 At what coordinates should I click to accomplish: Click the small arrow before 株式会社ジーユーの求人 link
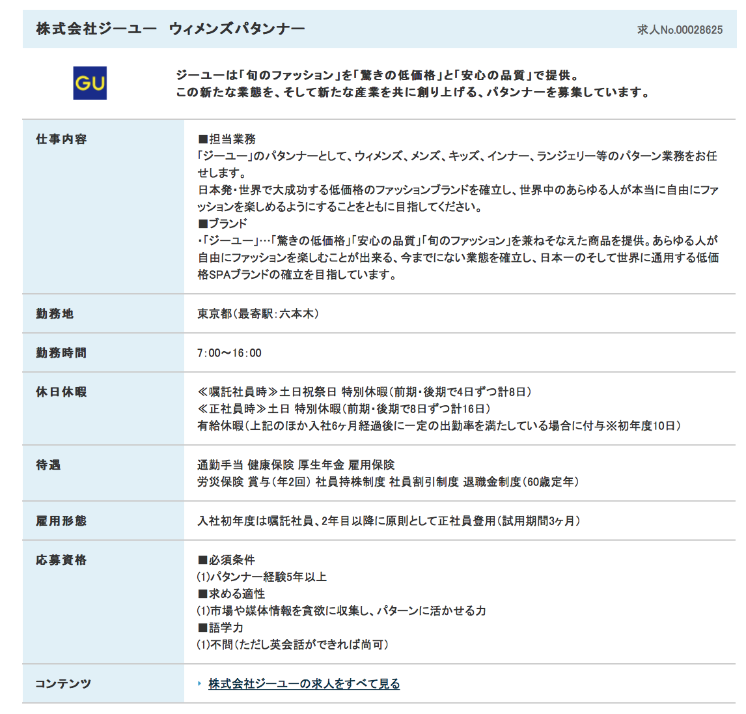(x=200, y=683)
